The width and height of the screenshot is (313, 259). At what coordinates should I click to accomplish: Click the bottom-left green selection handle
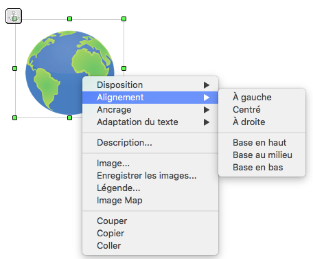point(14,117)
